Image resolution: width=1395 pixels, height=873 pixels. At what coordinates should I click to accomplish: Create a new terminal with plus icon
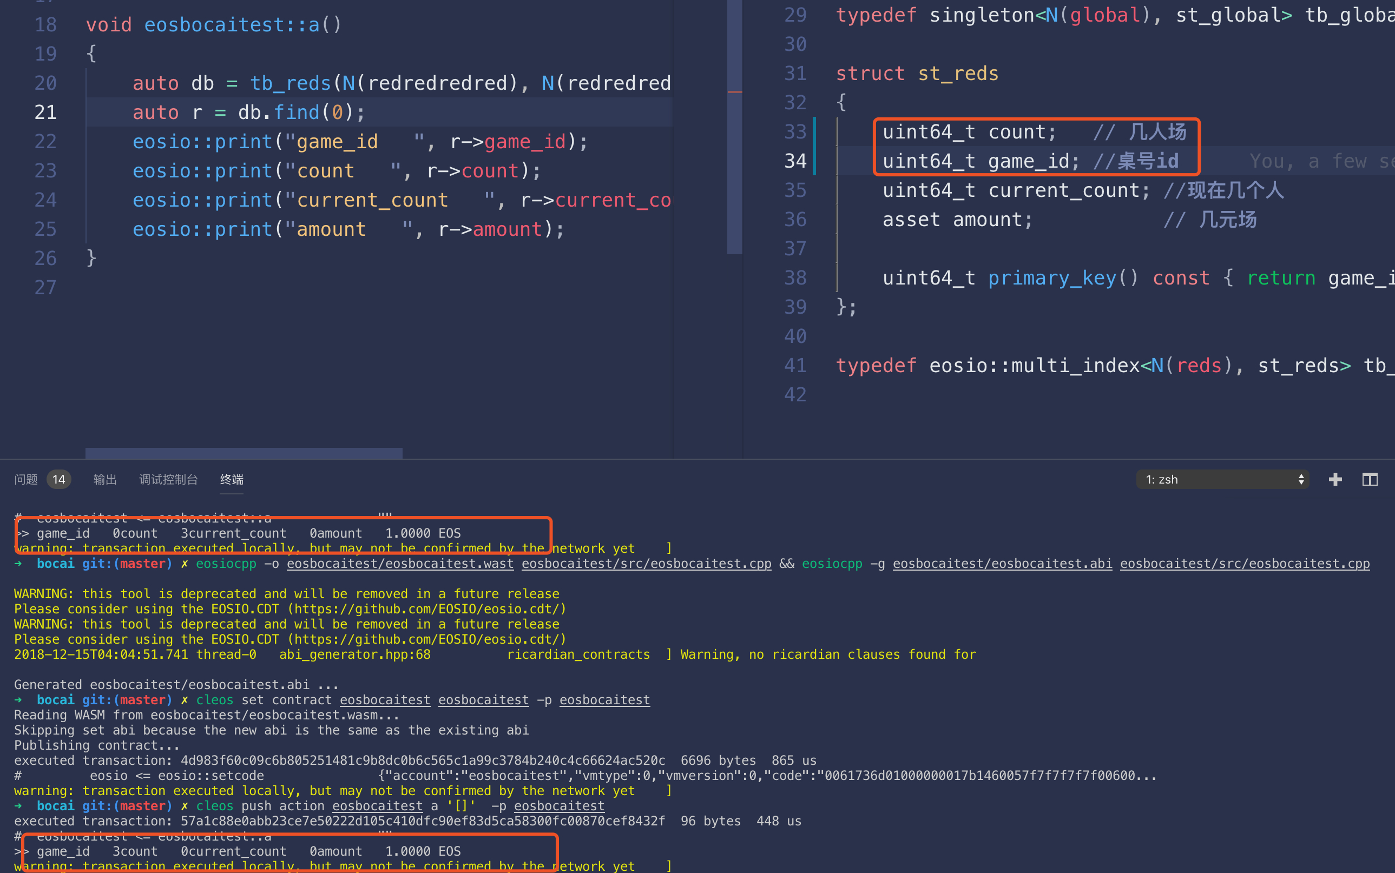(x=1335, y=479)
